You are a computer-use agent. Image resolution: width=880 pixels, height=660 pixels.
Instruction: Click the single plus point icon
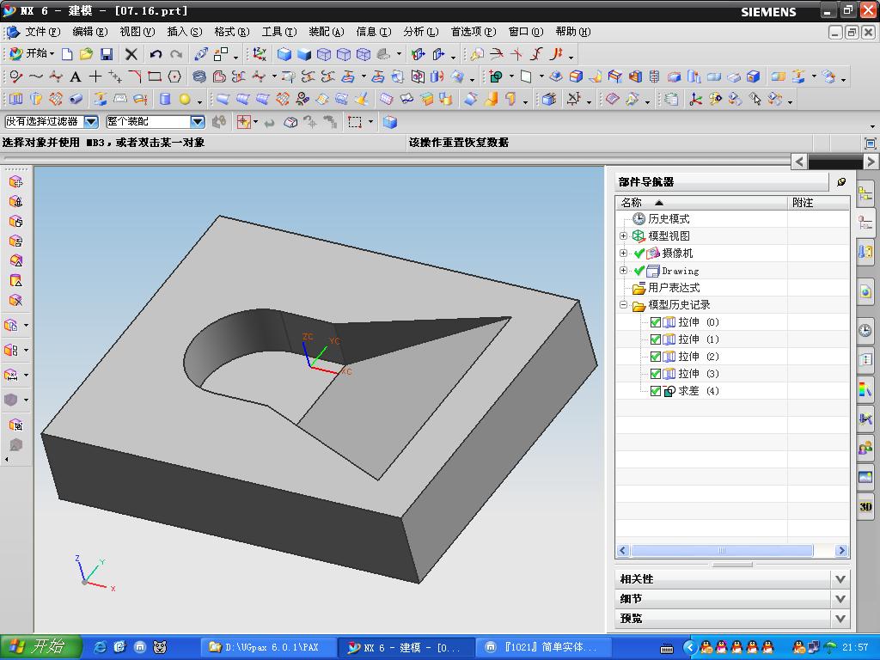(x=95, y=76)
